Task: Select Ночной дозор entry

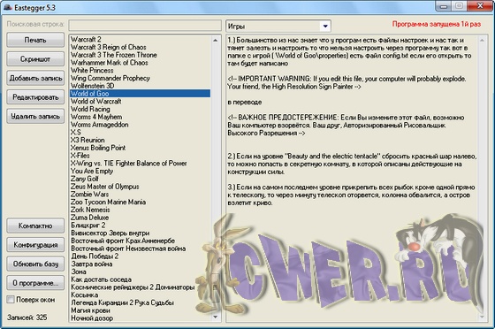Action: tap(140, 318)
